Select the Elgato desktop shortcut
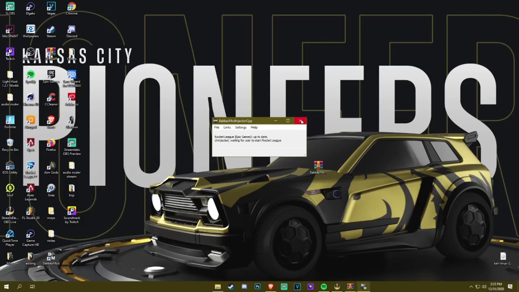Screen dimensions: 519x292 (30, 9)
